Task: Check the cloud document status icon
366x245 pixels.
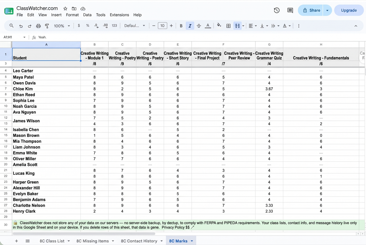Action: point(83,9)
